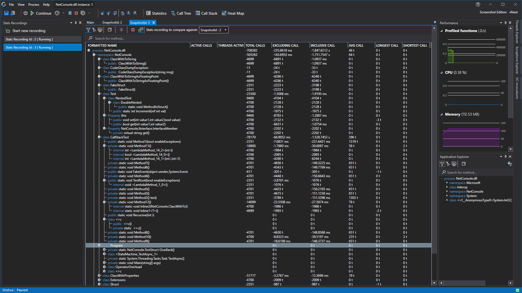Screen dimensions: 522x293
Task: Pin the Application Explorer panel
Action: 505,157
